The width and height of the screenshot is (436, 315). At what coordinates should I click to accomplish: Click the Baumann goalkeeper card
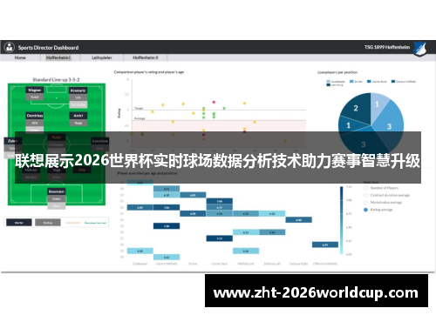pyautogui.click(x=57, y=191)
